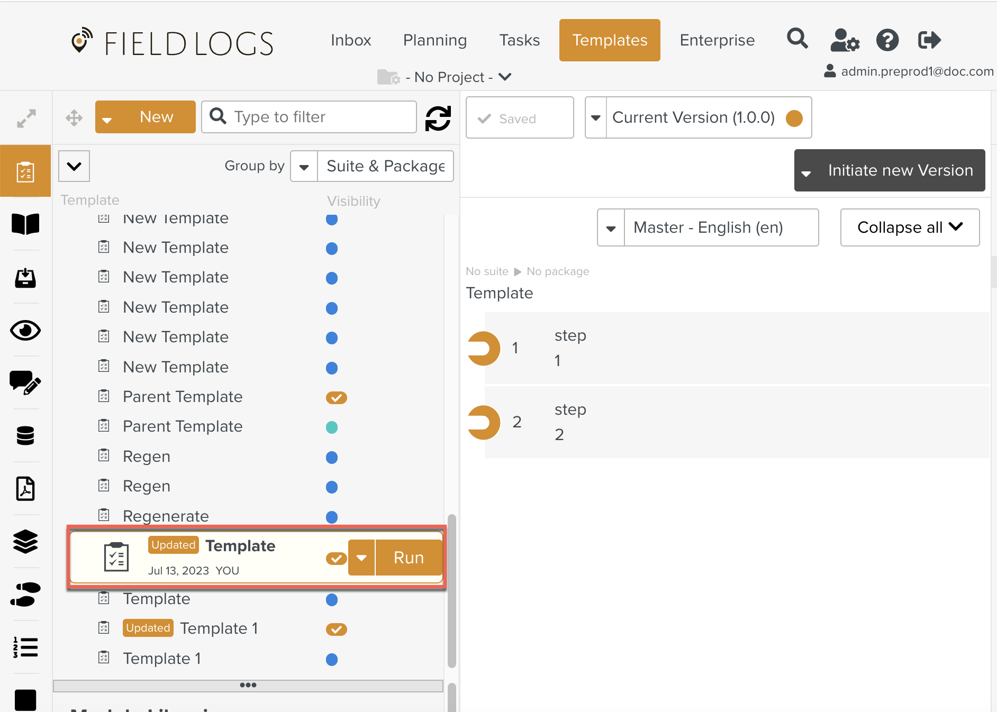Viewport: 997px width, 712px height.
Task: Refresh the template list
Action: click(438, 118)
